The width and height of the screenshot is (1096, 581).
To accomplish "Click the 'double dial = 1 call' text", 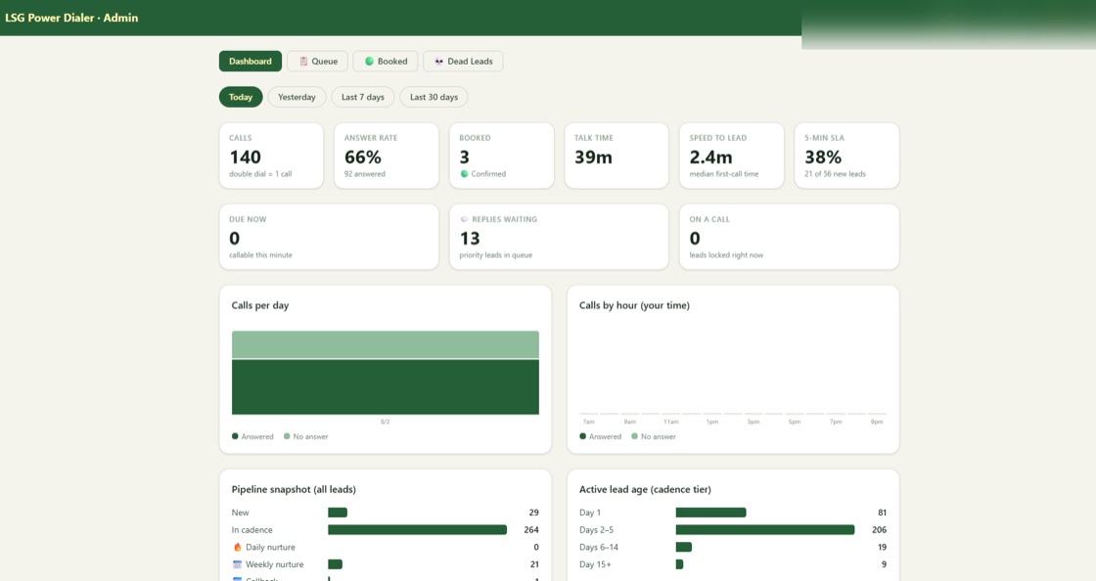I will pyautogui.click(x=260, y=174).
